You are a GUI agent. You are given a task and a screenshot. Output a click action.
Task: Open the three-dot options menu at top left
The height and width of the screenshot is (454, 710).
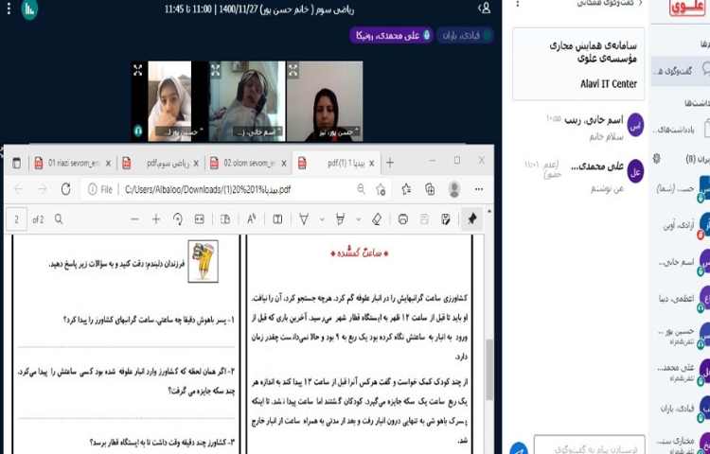[8, 9]
